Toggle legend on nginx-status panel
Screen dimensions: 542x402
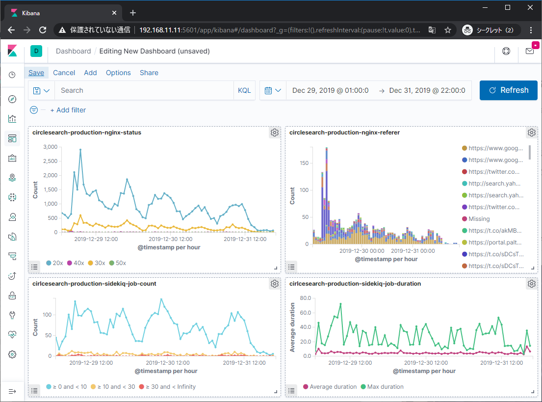pyautogui.click(x=34, y=267)
